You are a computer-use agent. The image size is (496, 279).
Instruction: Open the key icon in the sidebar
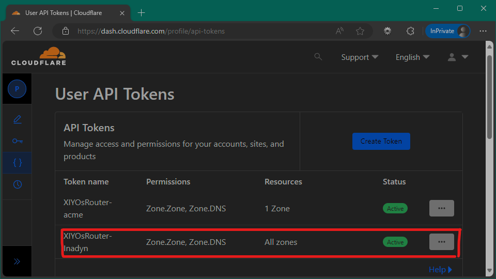(x=17, y=141)
